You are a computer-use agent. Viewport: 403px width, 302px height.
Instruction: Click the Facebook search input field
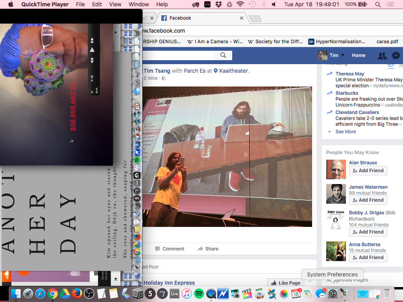point(179,55)
